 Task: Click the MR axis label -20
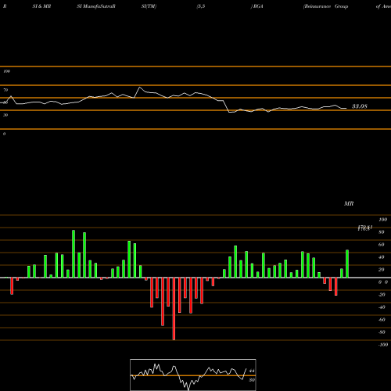coord(382,295)
